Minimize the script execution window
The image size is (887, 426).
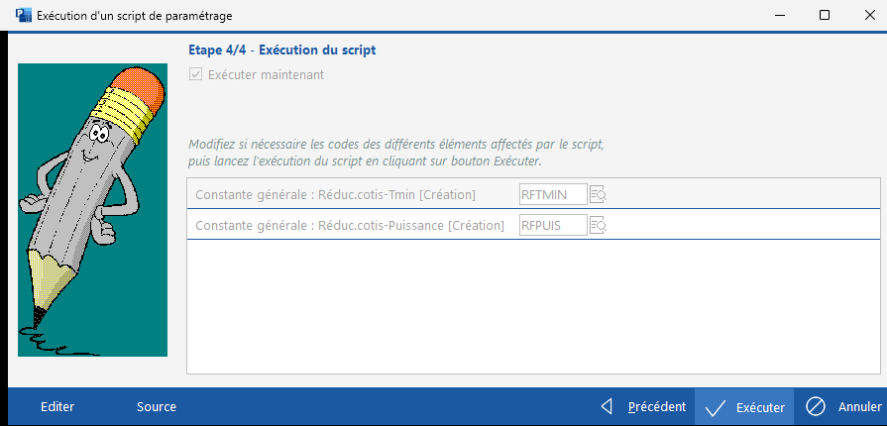click(778, 16)
